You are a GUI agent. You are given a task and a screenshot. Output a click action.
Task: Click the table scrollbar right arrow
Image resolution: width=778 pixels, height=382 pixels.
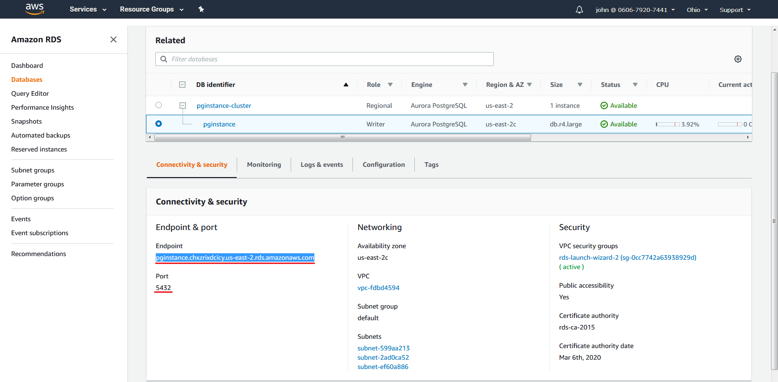coord(748,137)
